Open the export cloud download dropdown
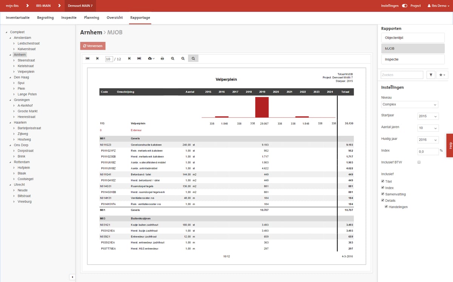This screenshot has width=453, height=282. (x=152, y=58)
